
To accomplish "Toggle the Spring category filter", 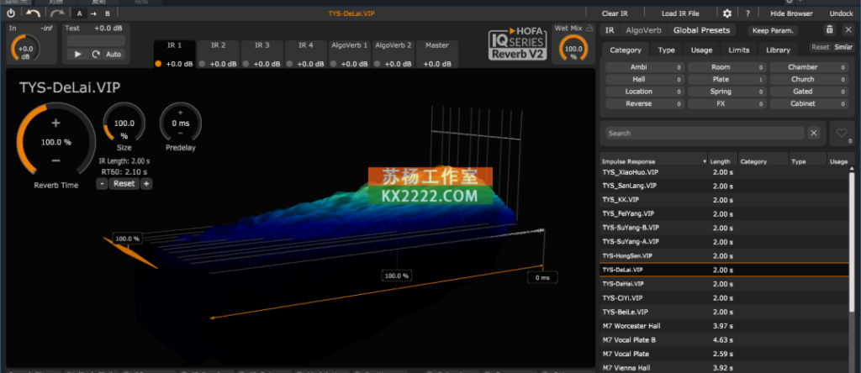I will [x=726, y=91].
